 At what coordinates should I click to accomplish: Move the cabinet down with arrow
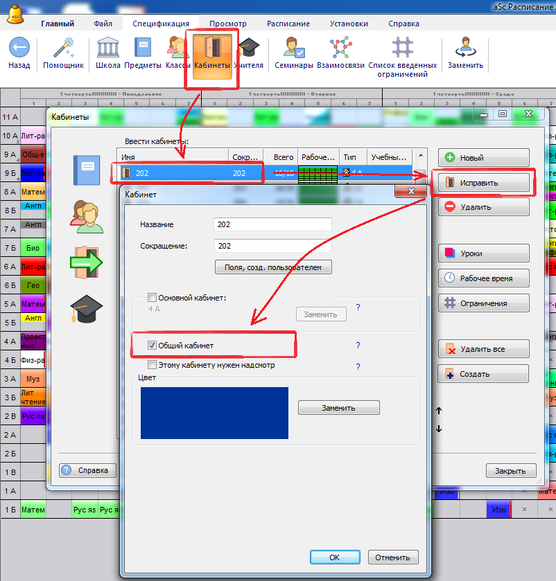pos(438,429)
